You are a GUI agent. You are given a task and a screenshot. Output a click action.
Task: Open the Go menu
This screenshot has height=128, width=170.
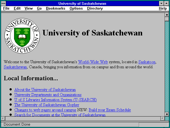pos(39,8)
